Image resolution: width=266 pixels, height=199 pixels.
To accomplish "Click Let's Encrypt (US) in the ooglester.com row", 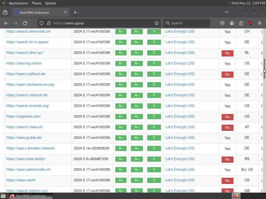I will pos(180,116).
